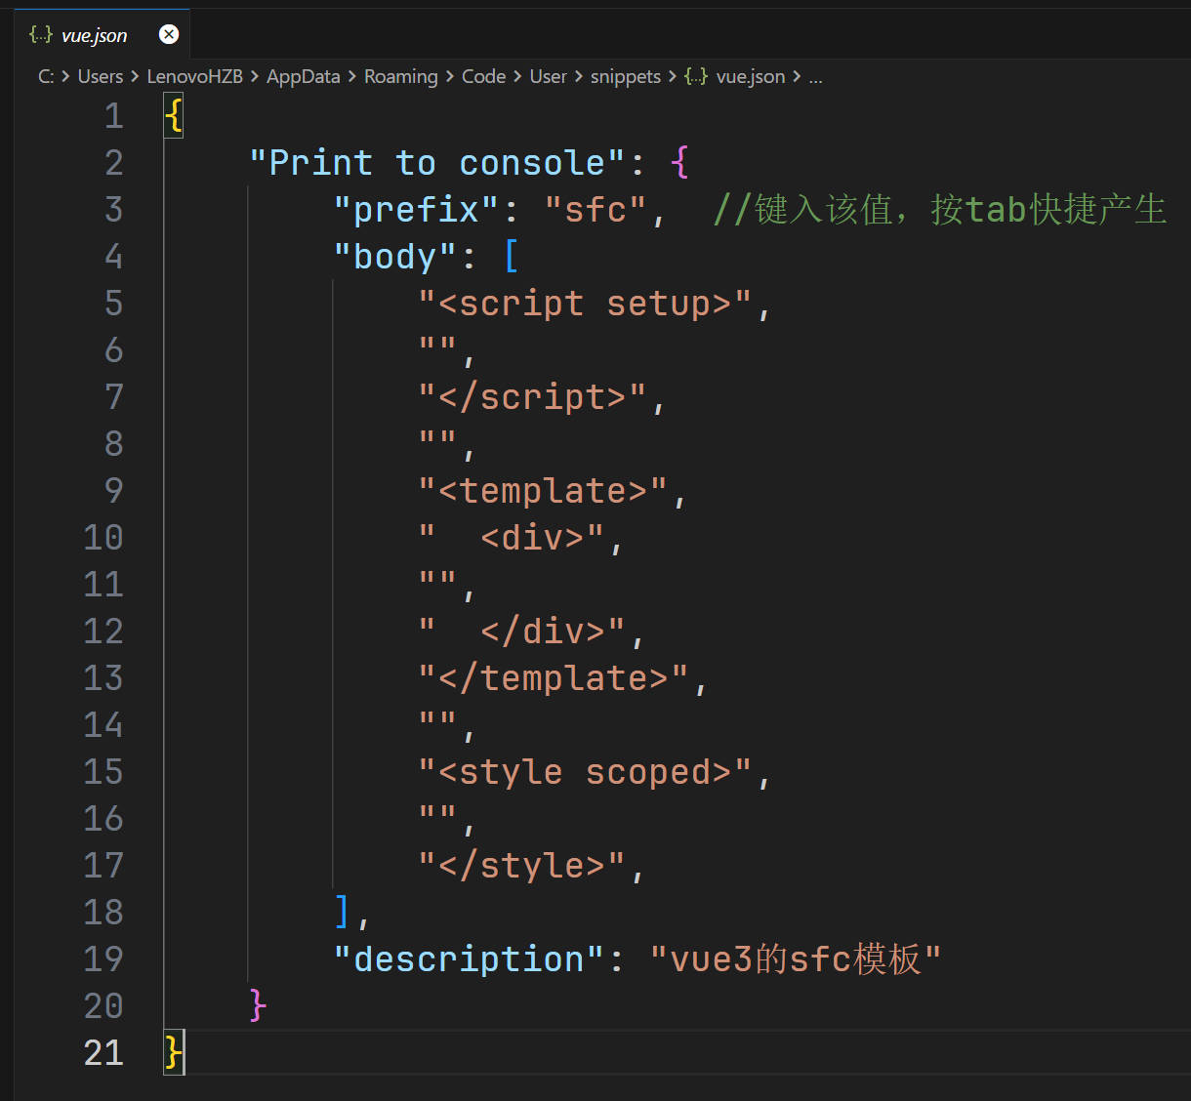This screenshot has height=1101, width=1191.
Task: Click the breadcrumb ellipsis symbol segment
Action: (815, 77)
